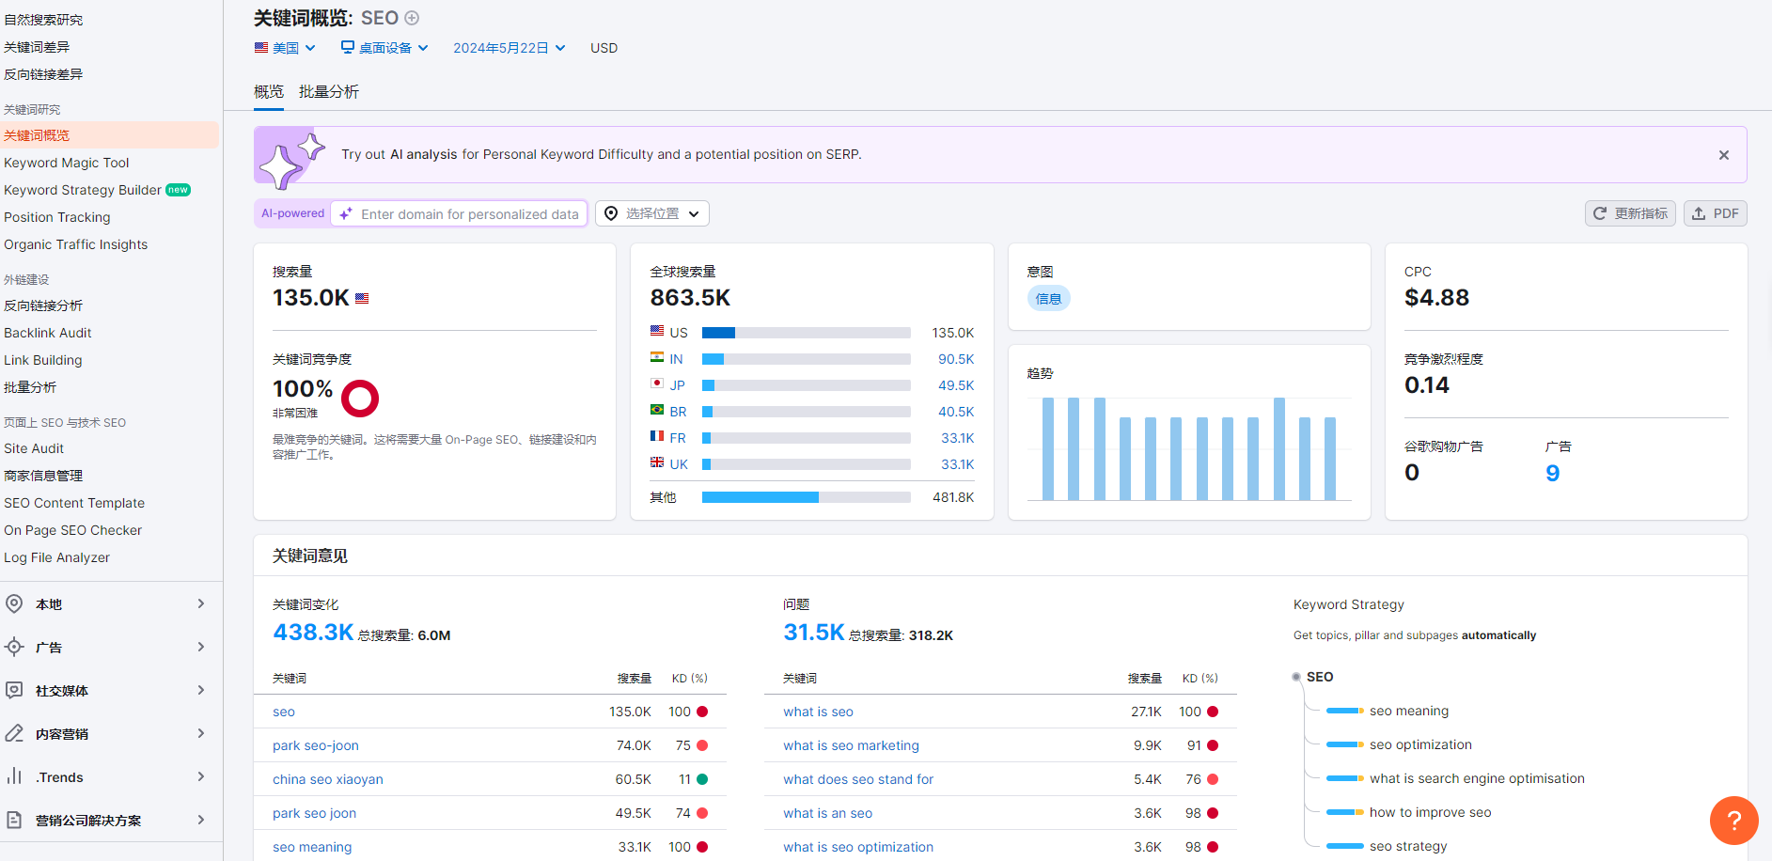
Task: Open On Page SEO Checker in sidebar
Action: click(x=73, y=530)
